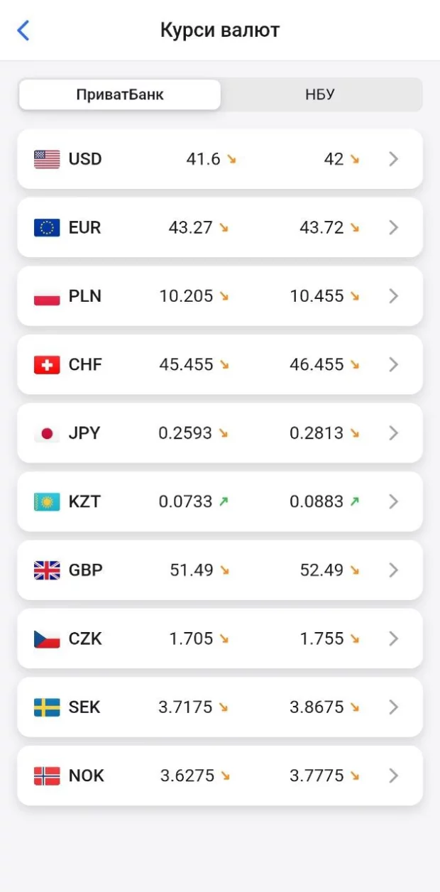Select the CHF currency label
This screenshot has width=440, height=892.
85,364
